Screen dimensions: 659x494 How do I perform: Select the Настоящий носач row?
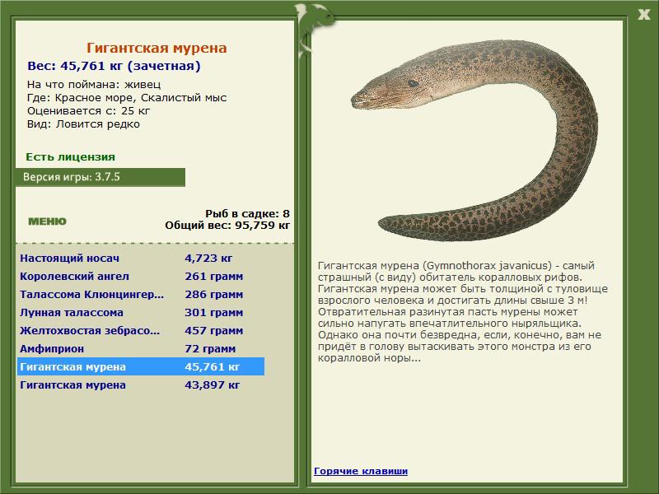[x=141, y=258]
